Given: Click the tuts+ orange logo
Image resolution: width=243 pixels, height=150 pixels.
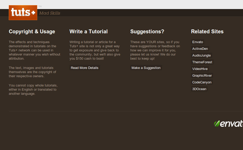Looking at the screenshot, I should point(23,13).
